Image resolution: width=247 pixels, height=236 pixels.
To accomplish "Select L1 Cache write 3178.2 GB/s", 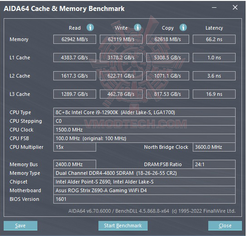I will (x=121, y=58).
